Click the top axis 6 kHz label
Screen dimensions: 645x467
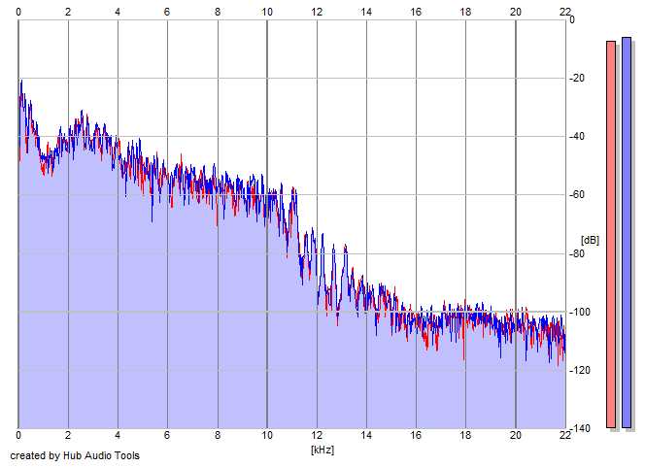coord(167,12)
